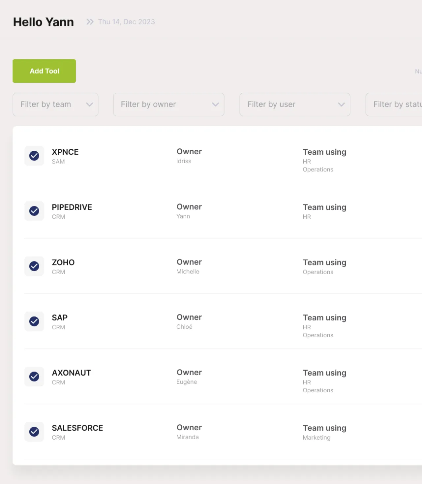The image size is (422, 484).
Task: Click the Operations team in ZOHO row
Action: tap(318, 272)
